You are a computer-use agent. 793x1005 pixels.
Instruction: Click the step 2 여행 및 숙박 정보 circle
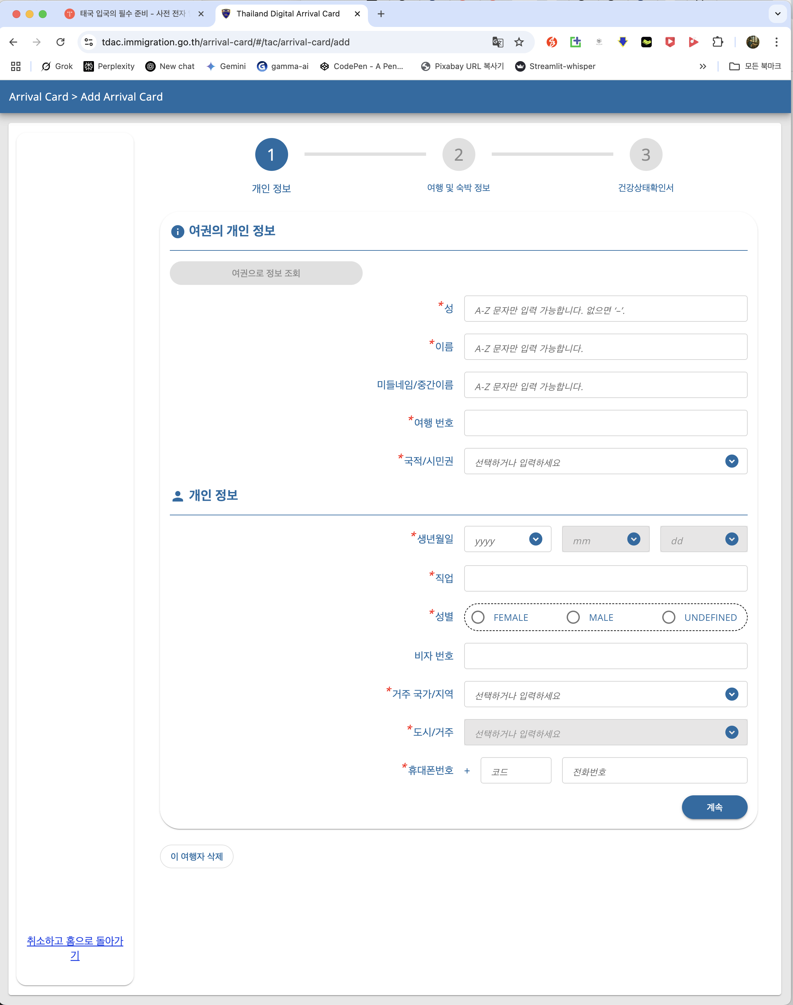point(458,155)
